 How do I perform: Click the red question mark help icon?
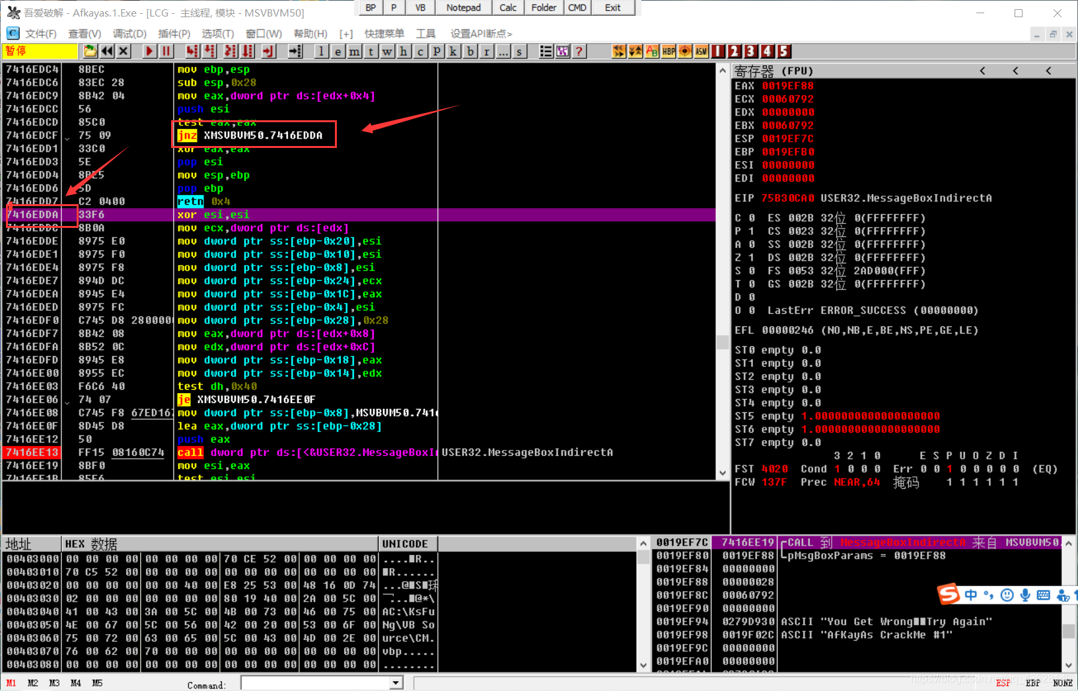coord(579,51)
